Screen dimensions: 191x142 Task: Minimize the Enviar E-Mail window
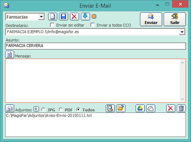[157, 5]
